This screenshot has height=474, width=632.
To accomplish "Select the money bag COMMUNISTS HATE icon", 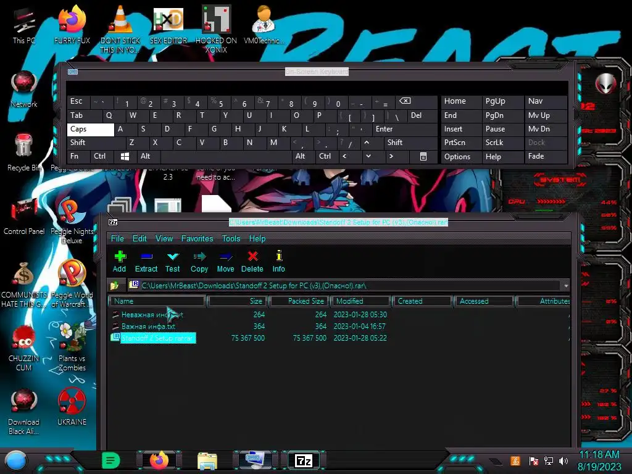I will coord(24,285).
